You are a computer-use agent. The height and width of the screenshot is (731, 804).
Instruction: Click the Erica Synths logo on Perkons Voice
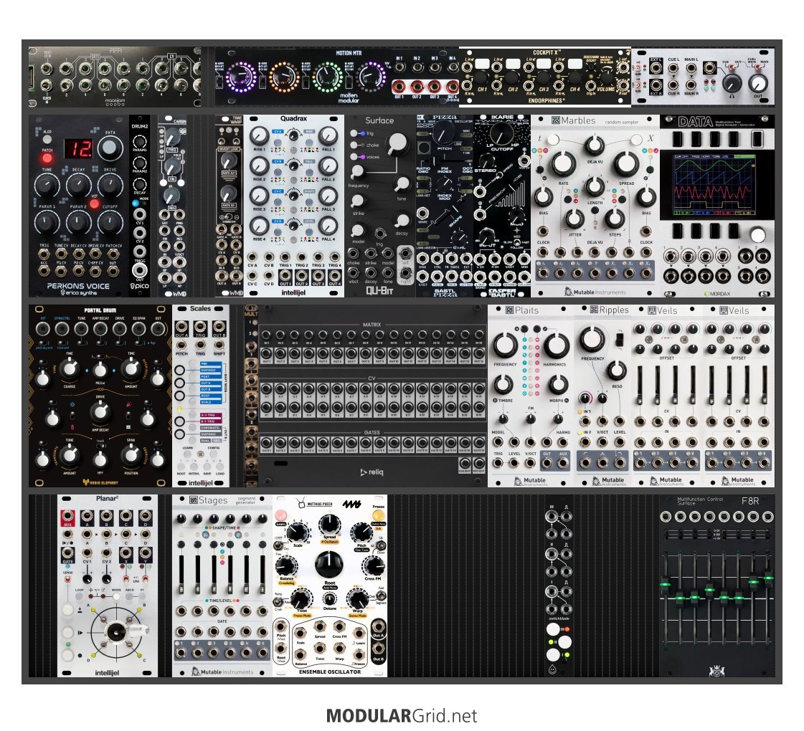click(x=78, y=292)
